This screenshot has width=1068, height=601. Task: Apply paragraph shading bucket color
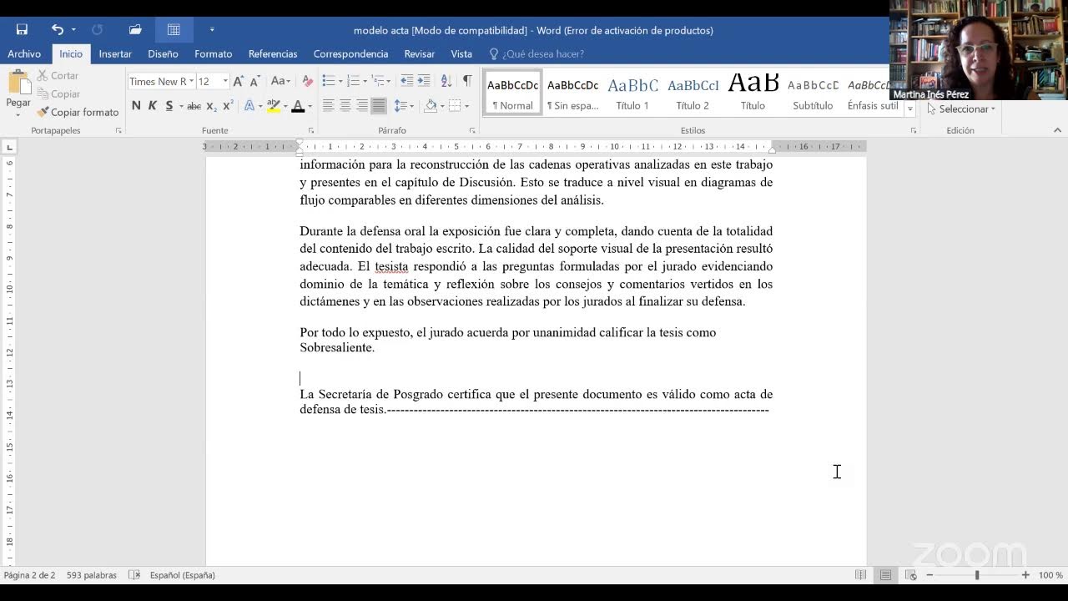tap(430, 106)
